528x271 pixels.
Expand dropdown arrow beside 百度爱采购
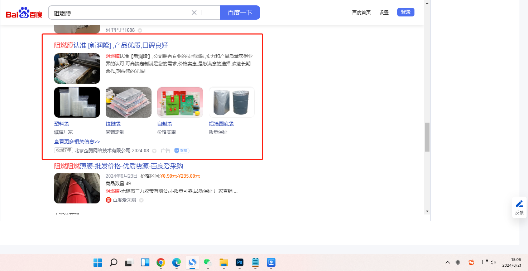click(141, 200)
